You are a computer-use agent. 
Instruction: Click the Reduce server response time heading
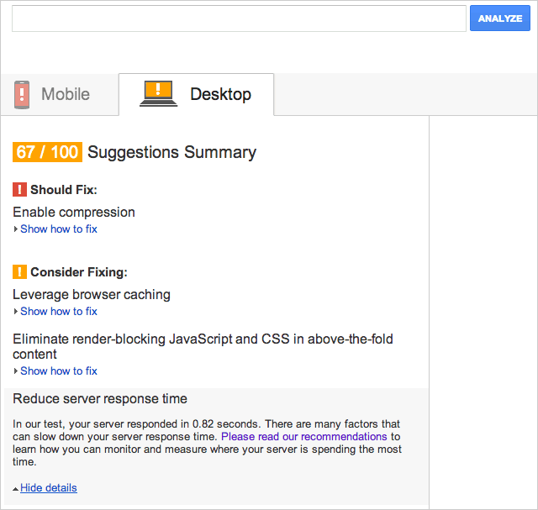pyautogui.click(x=100, y=399)
